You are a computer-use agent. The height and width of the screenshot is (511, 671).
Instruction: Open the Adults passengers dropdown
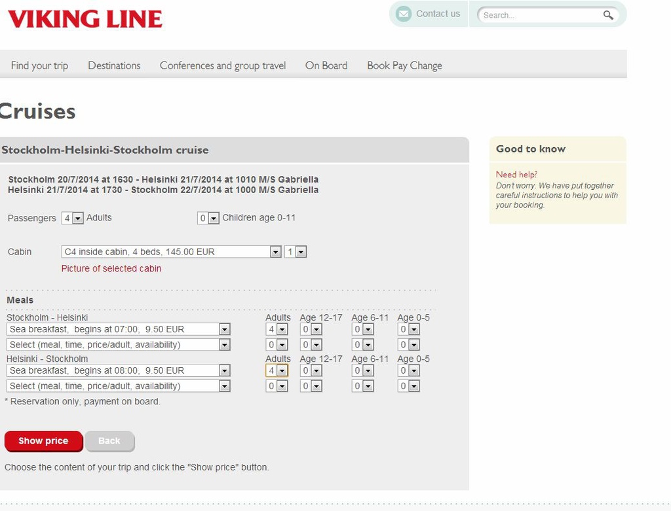click(x=72, y=218)
